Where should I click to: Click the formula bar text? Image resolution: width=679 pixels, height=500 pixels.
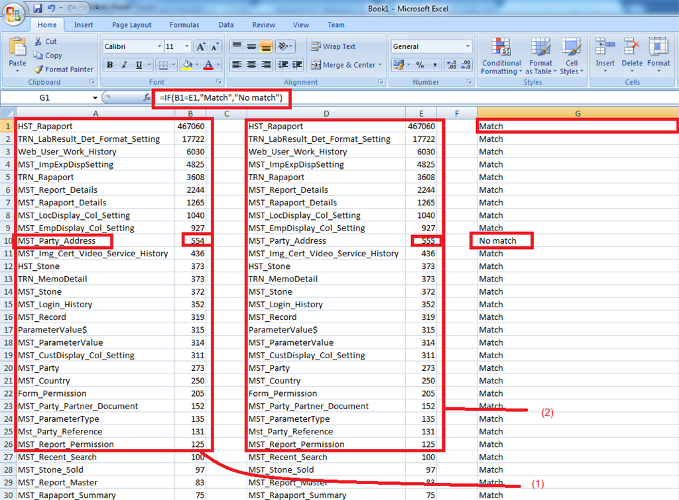coord(221,98)
